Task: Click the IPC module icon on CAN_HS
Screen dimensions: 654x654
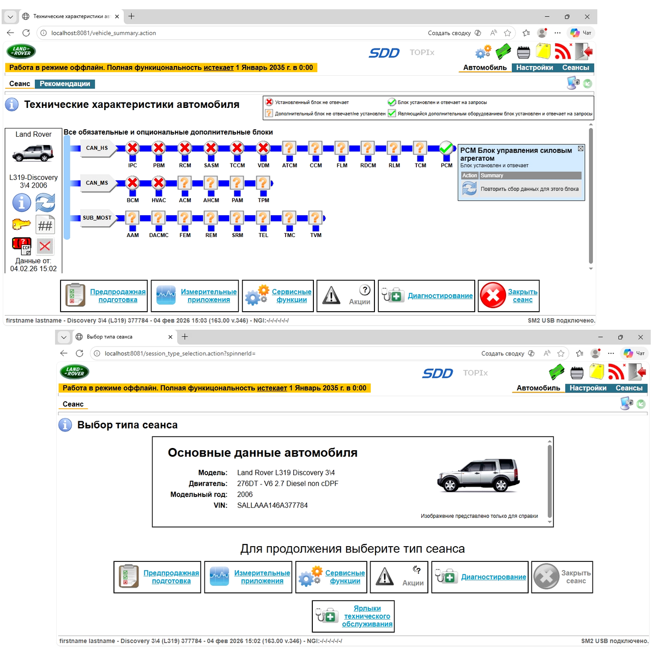Action: coord(132,148)
